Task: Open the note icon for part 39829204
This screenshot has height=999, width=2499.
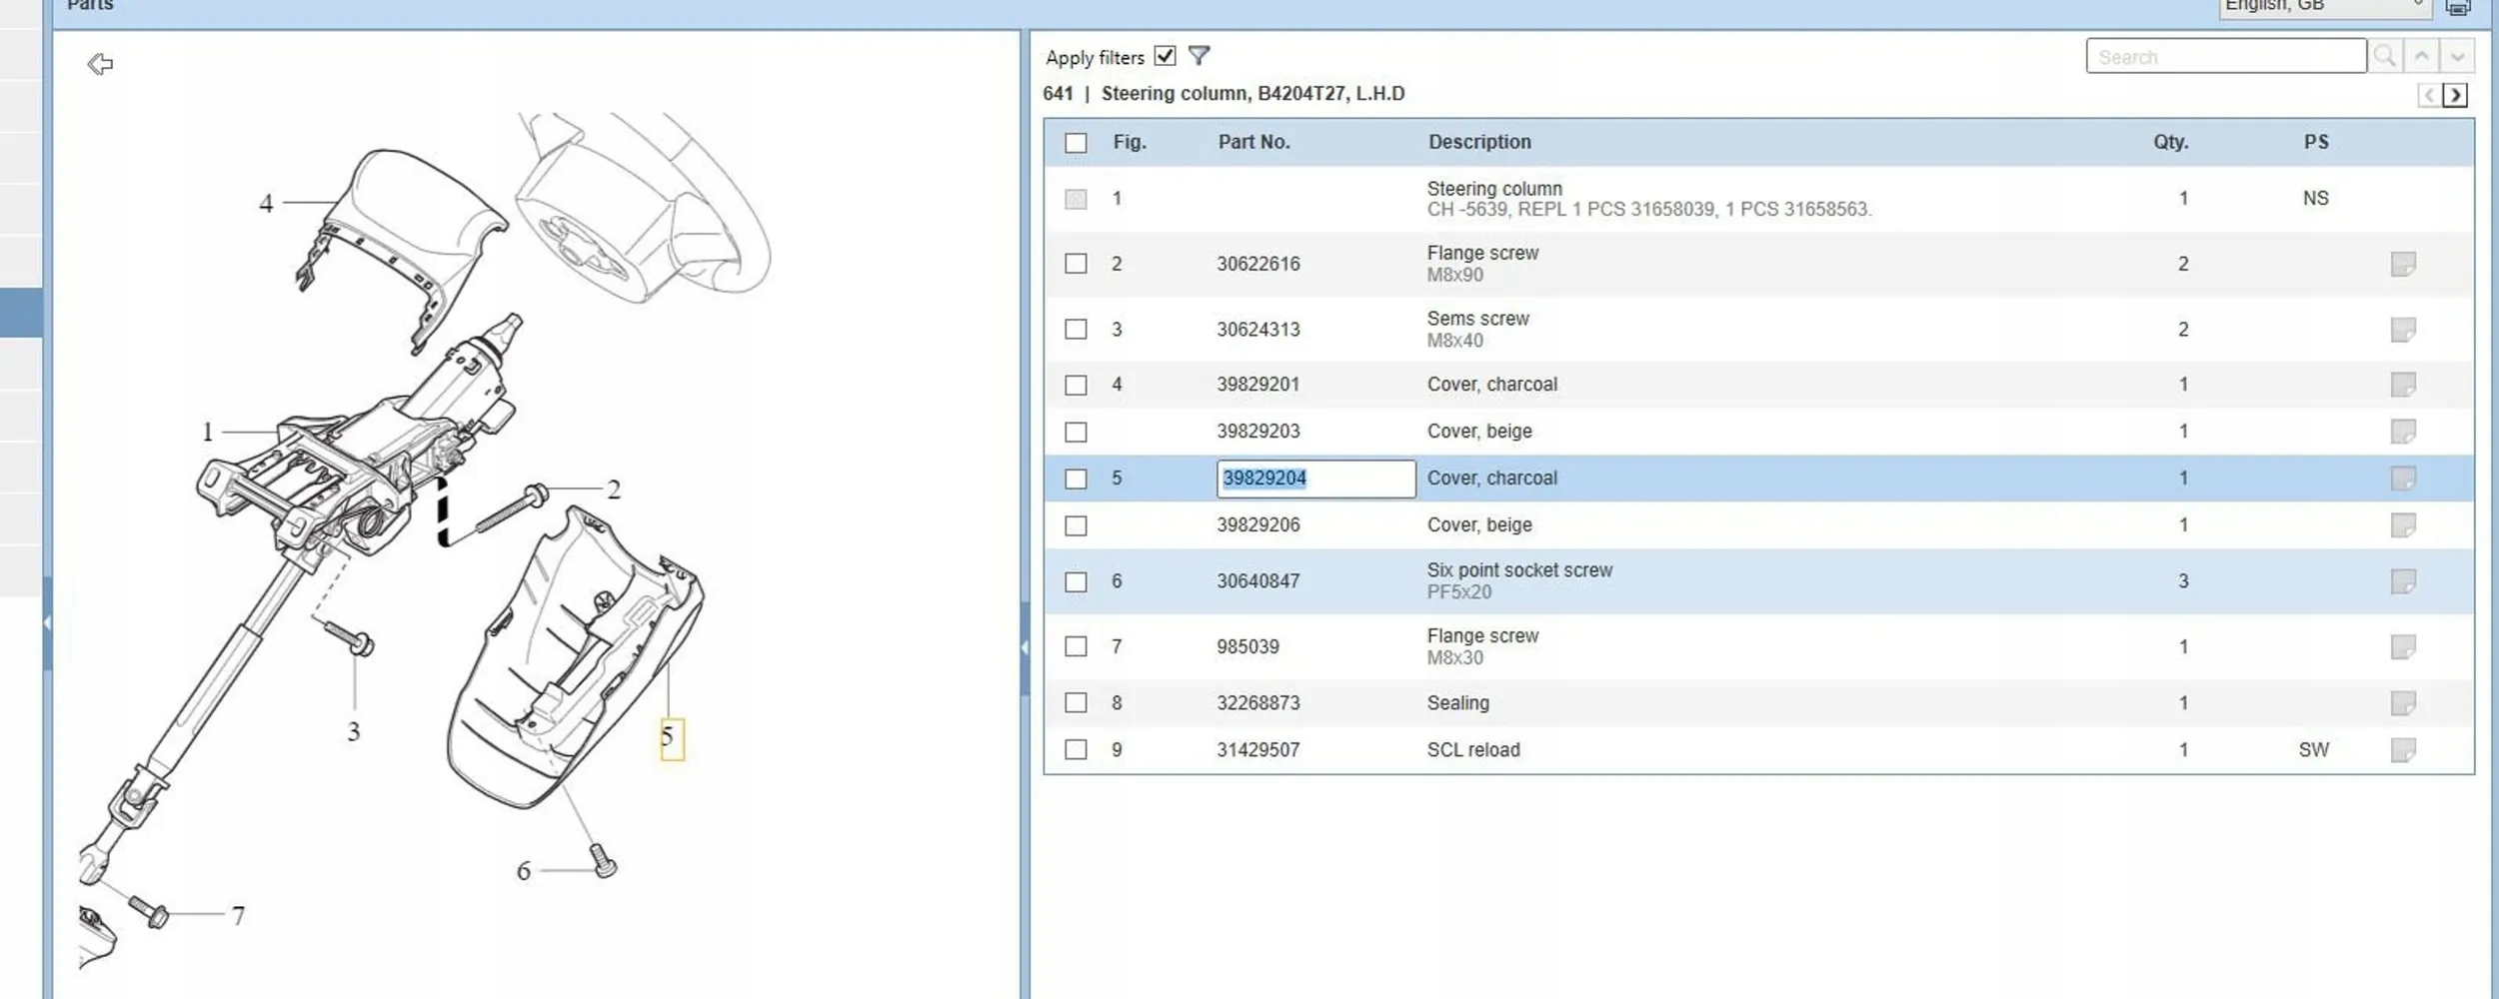Action: (2403, 479)
